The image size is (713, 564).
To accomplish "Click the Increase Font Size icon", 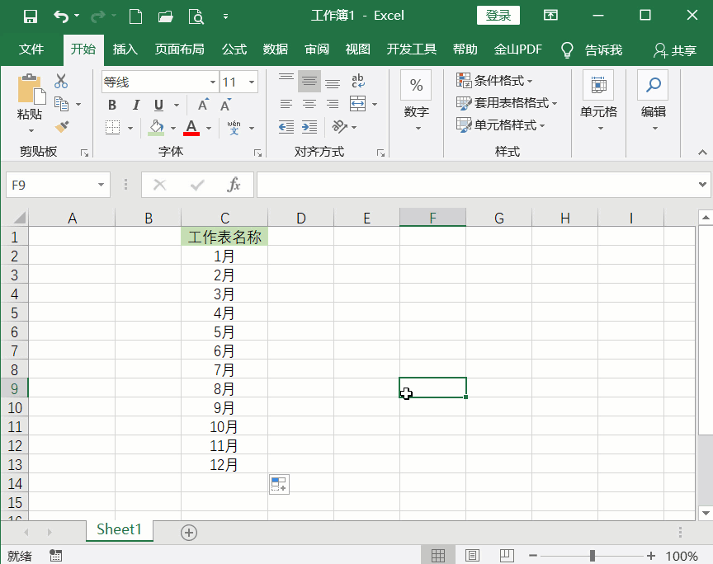I will coord(202,105).
